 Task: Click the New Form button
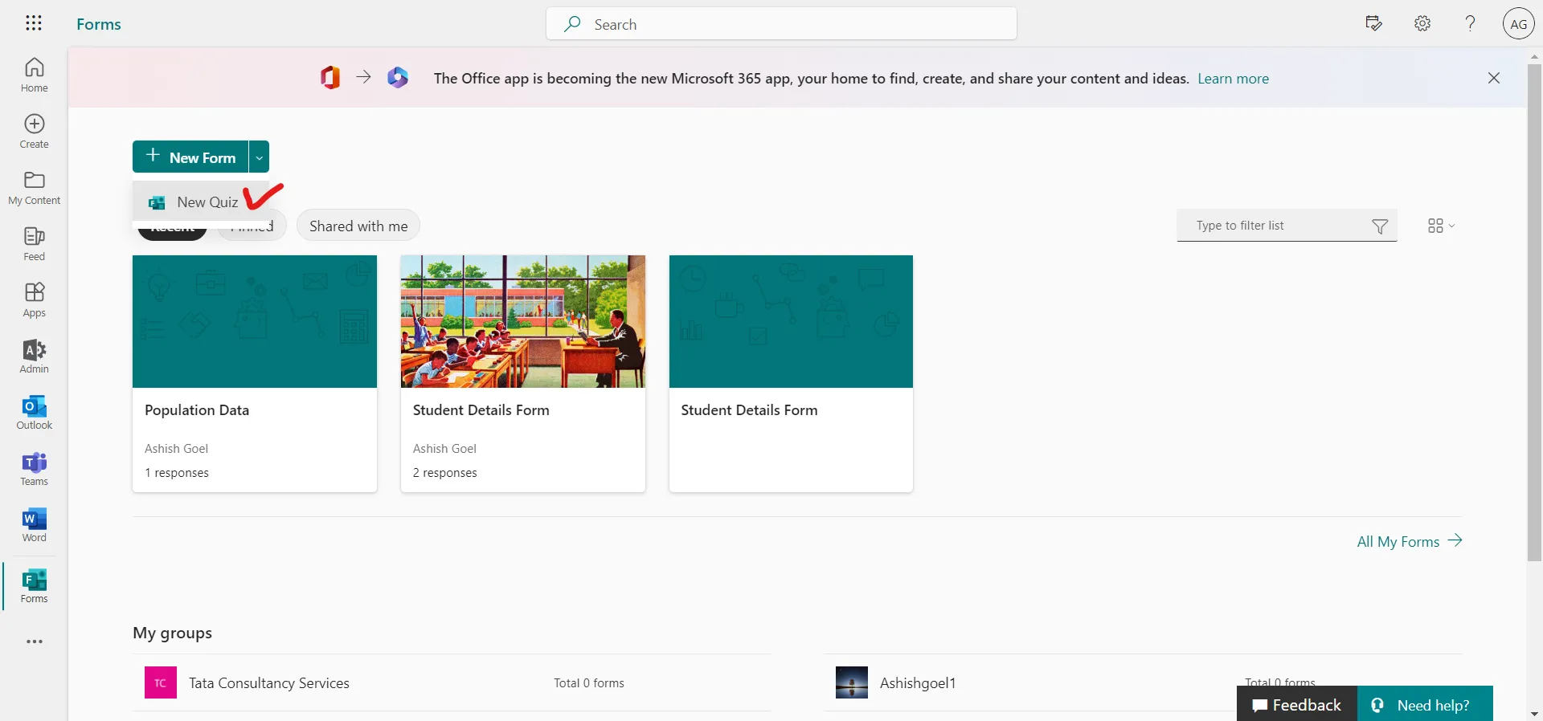tap(190, 157)
